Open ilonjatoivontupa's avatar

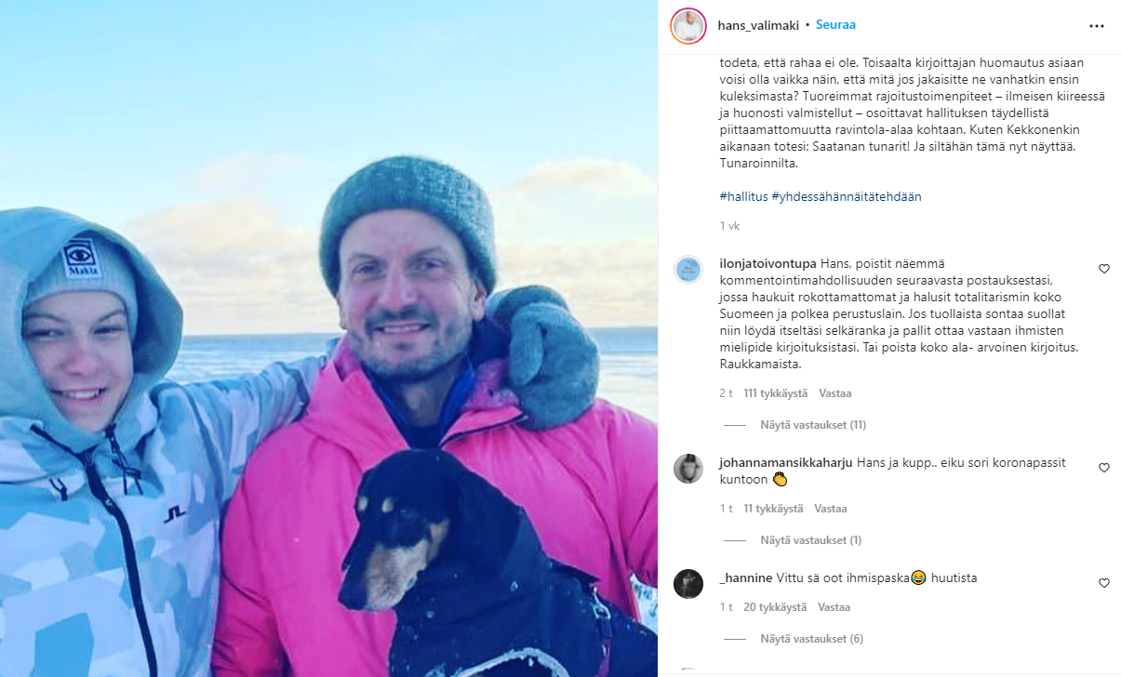click(688, 269)
